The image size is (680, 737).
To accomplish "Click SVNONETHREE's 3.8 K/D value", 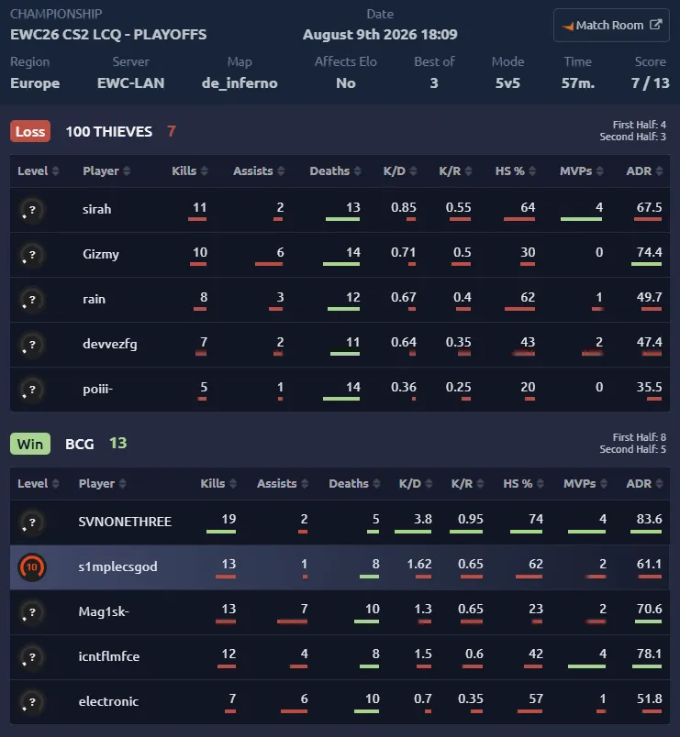I will click(x=422, y=519).
